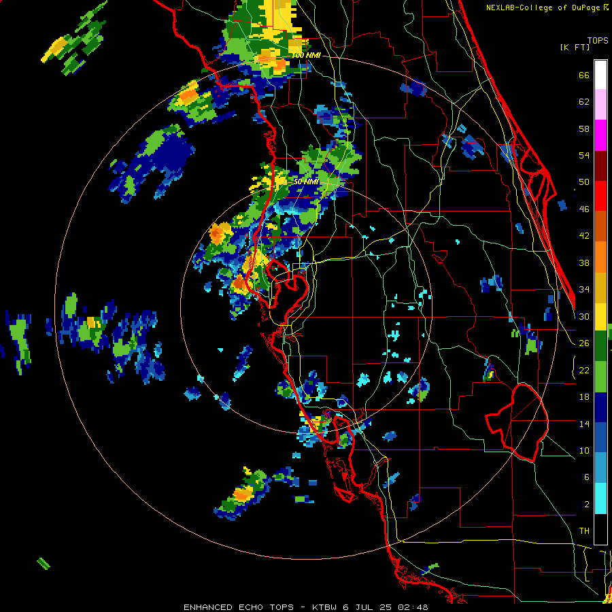Click the 54 legend value
612x612 pixels.
point(584,155)
